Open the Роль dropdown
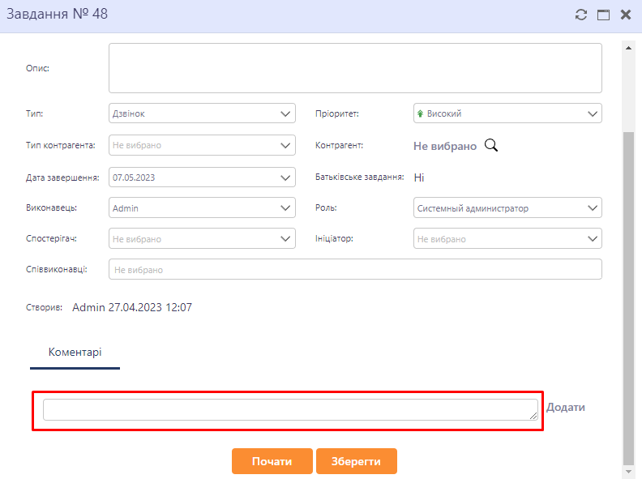 click(507, 208)
